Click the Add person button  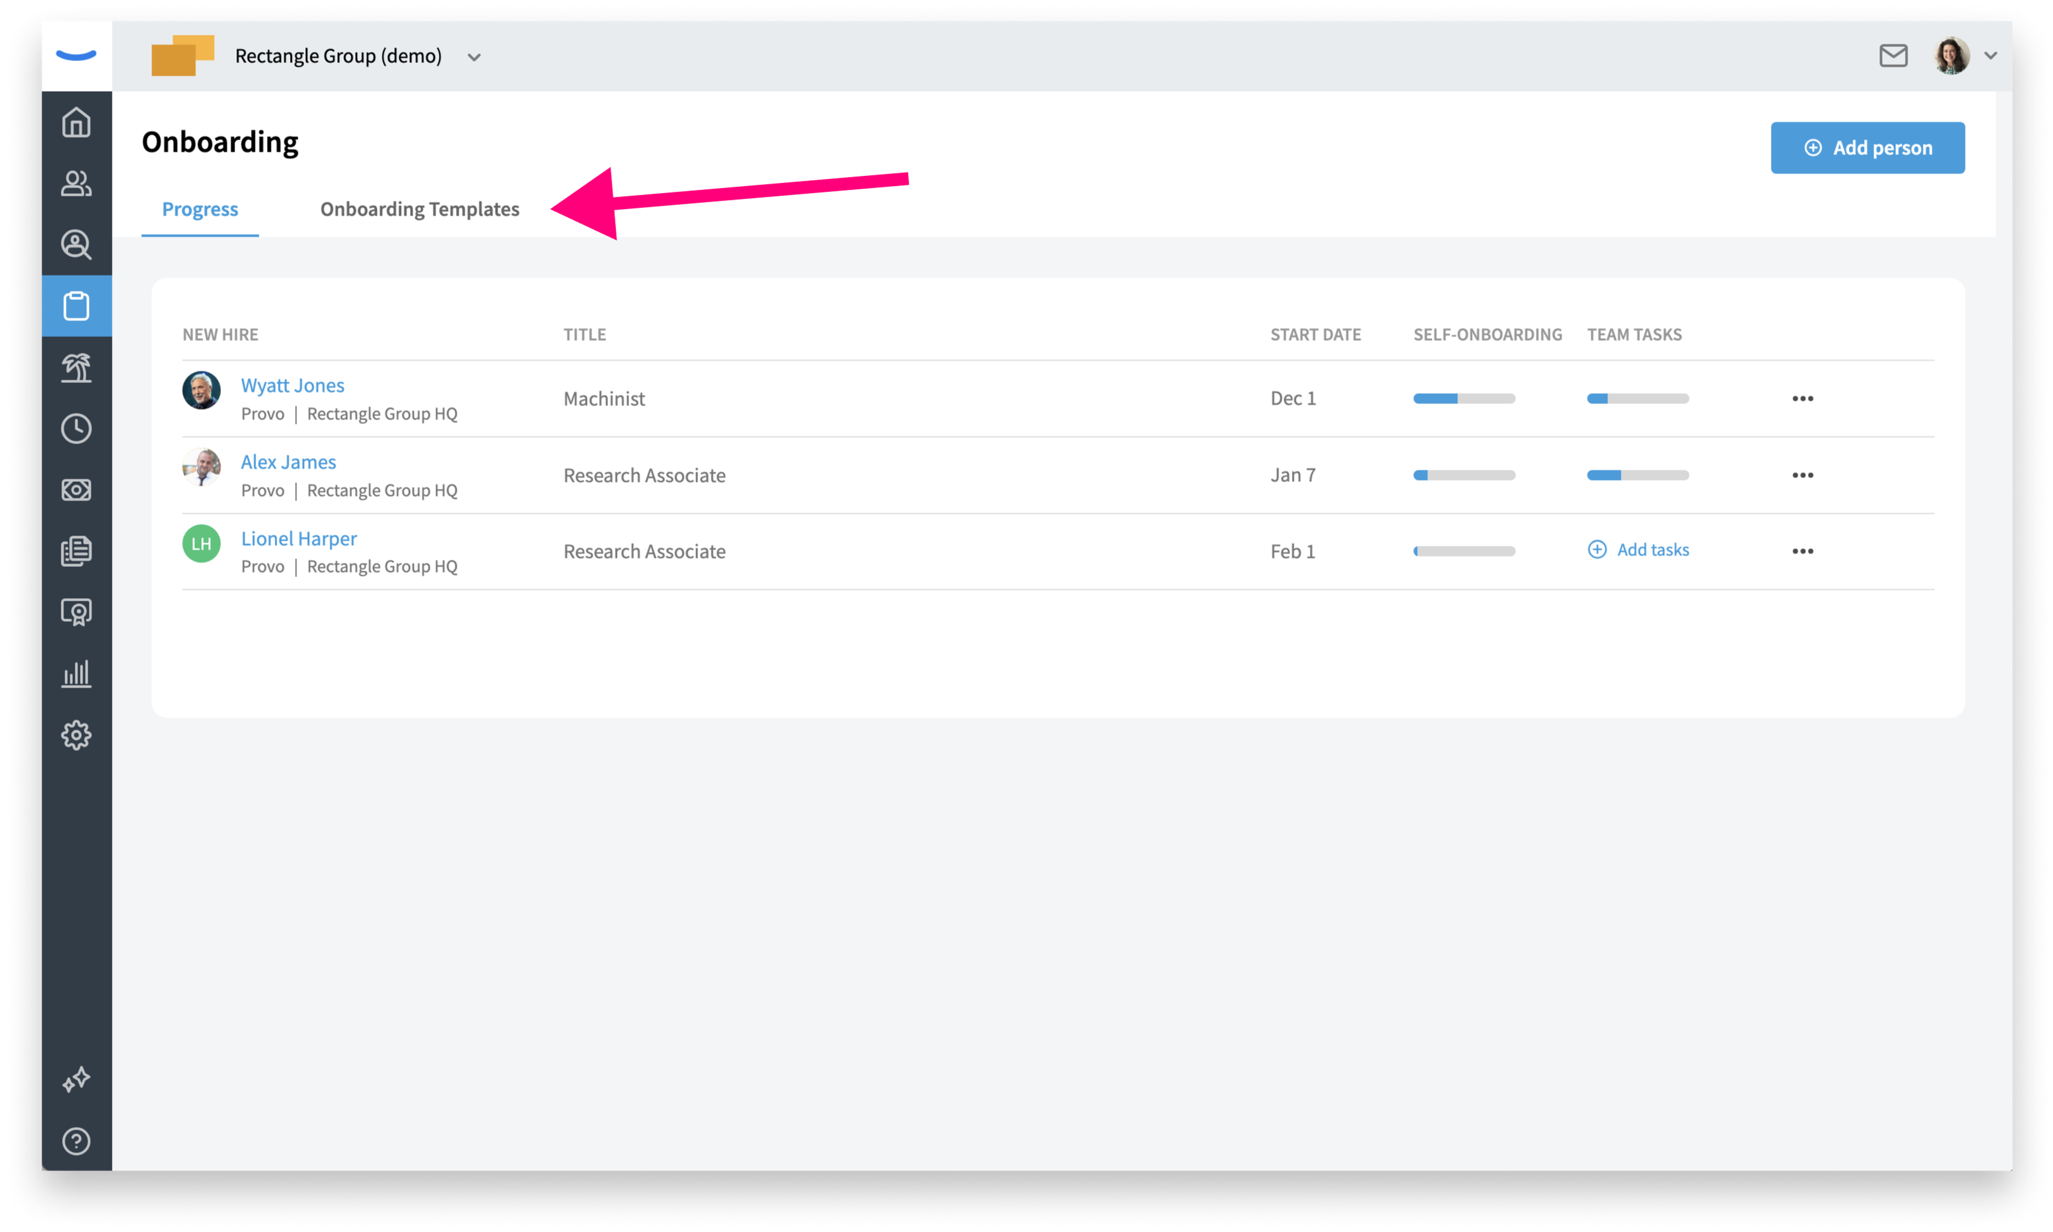click(1867, 148)
